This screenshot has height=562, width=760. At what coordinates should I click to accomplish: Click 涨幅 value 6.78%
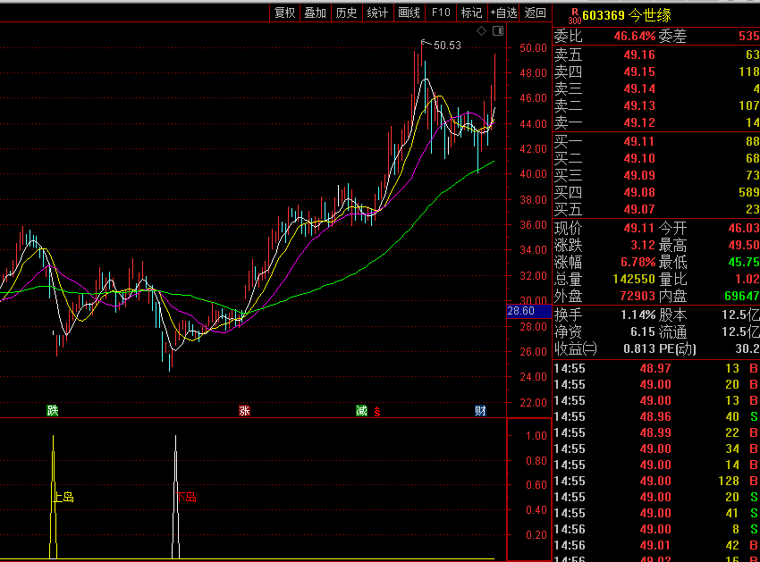point(638,262)
